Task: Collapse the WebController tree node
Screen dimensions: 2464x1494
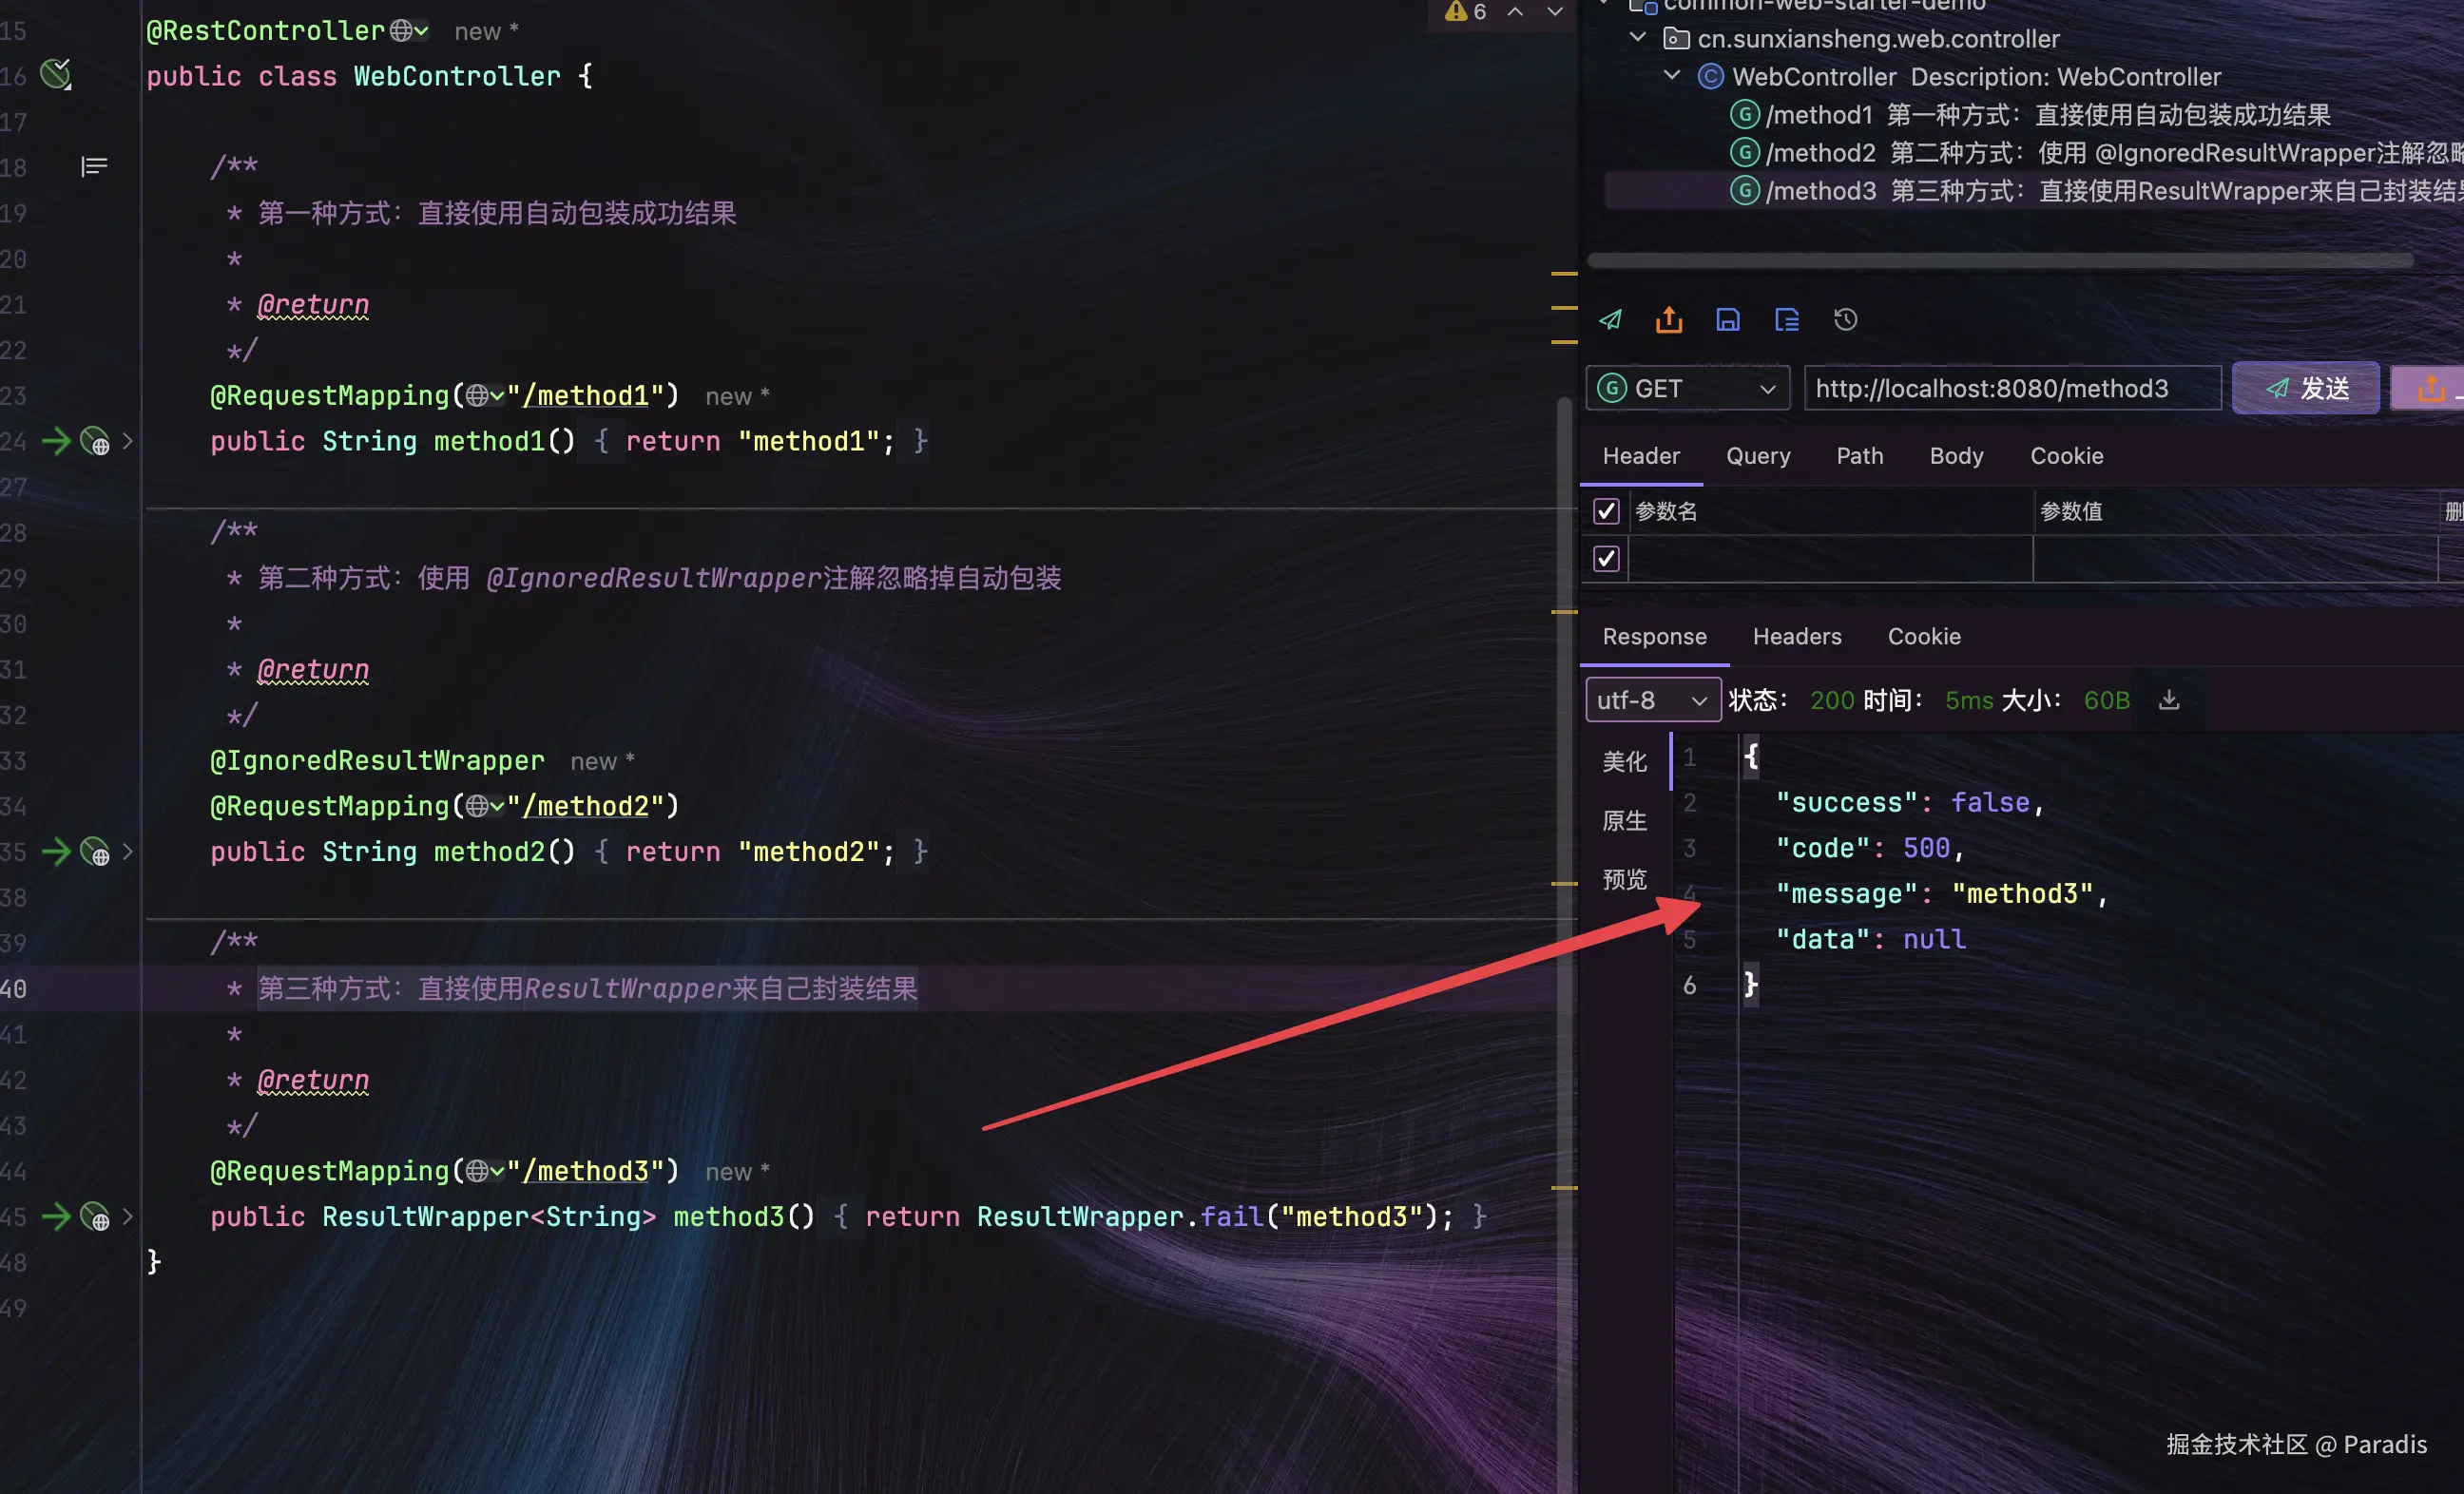Action: click(x=1672, y=76)
